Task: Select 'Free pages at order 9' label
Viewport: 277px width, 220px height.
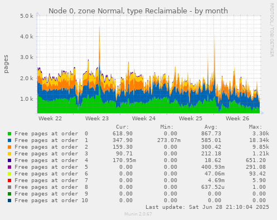Action: [51, 194]
